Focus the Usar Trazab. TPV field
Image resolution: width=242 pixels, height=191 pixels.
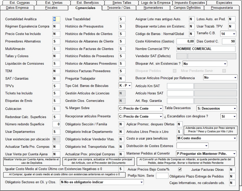click(x=232, y=26)
